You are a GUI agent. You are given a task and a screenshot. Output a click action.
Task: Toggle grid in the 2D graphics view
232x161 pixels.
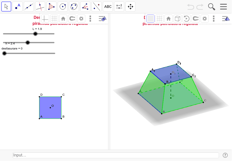54,19
